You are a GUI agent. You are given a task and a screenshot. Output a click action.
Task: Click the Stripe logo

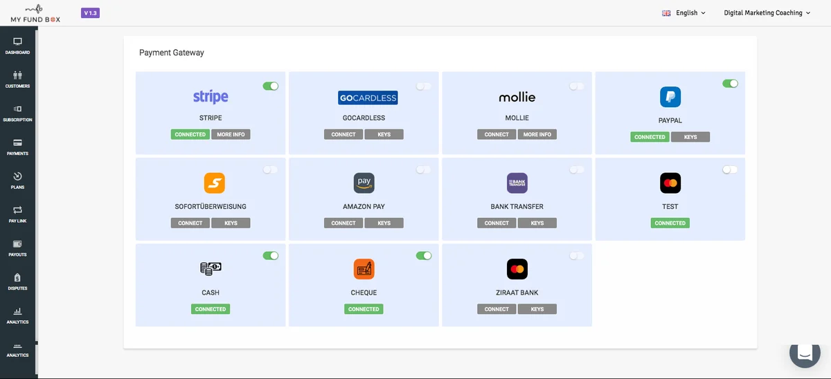pos(211,97)
